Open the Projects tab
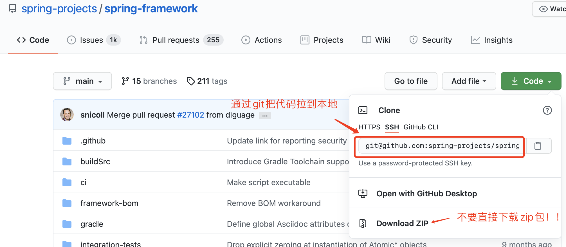The height and width of the screenshot is (247, 566). click(x=322, y=40)
